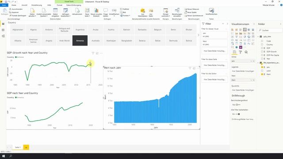Insert a Textfeld from ribbon
283x159 pixels.
tap(125, 9)
